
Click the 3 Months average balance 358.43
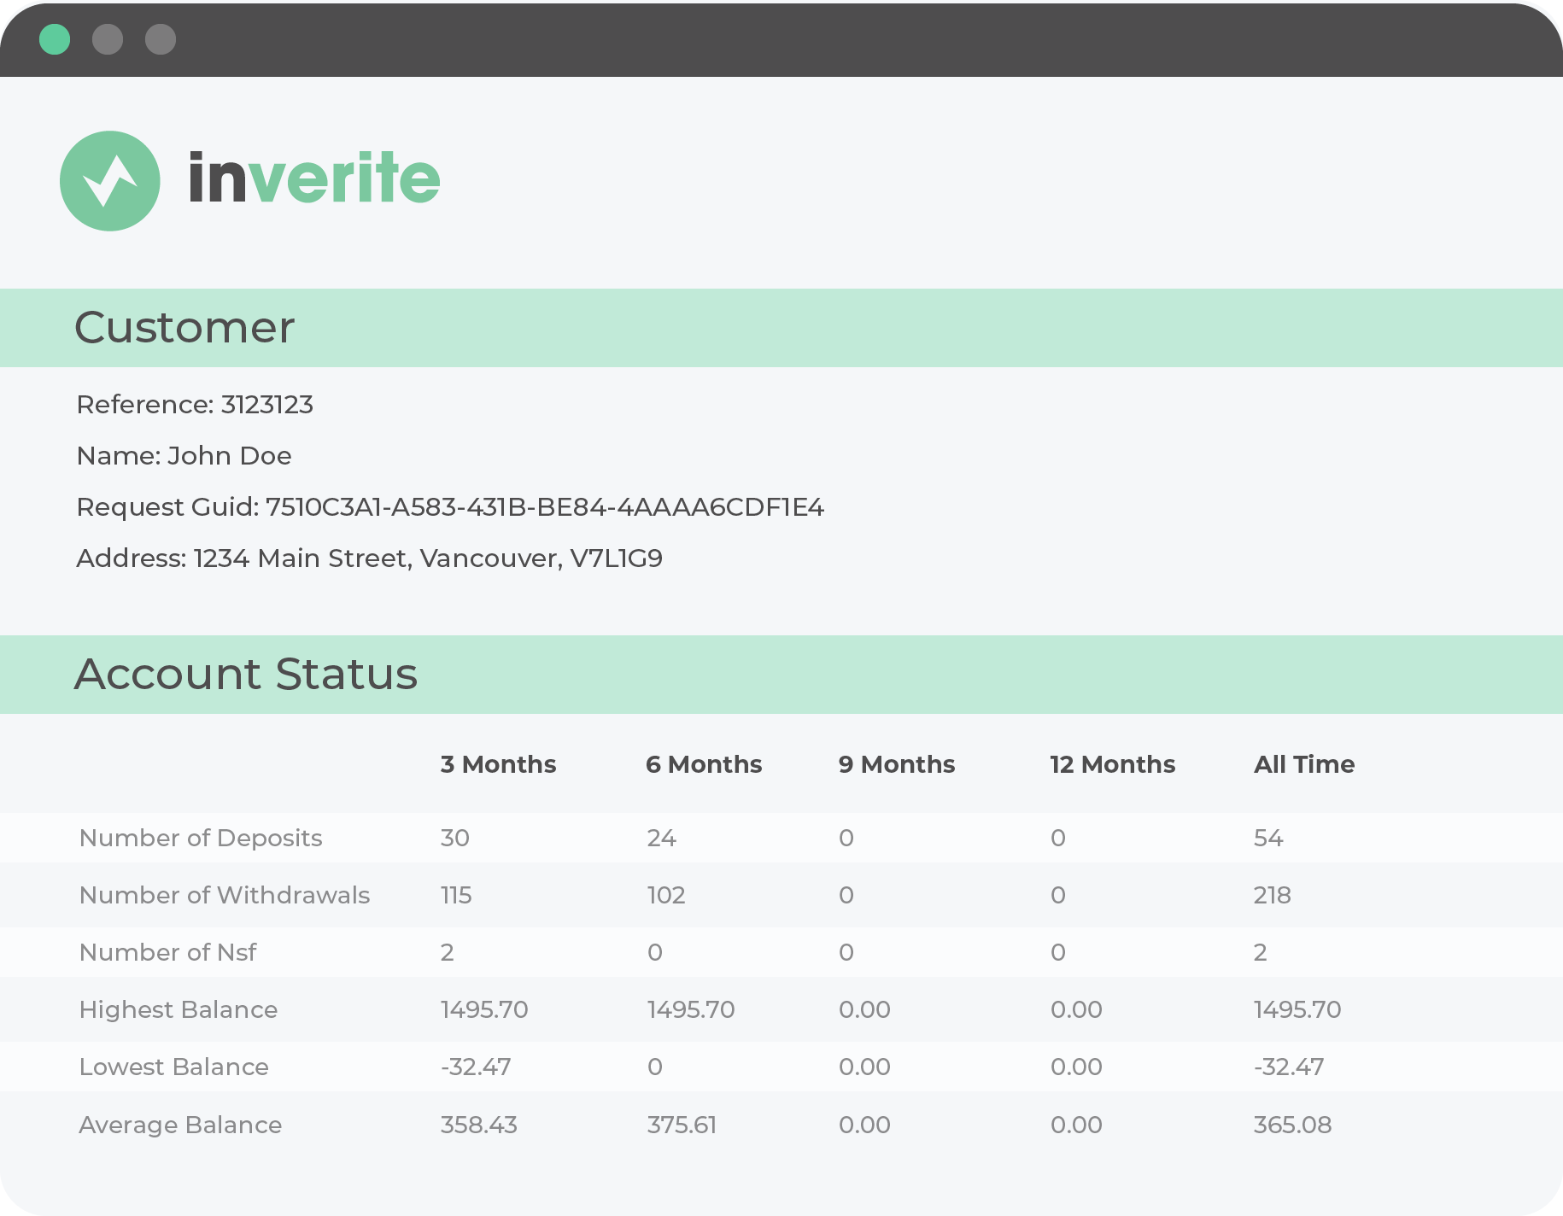[x=479, y=1125]
